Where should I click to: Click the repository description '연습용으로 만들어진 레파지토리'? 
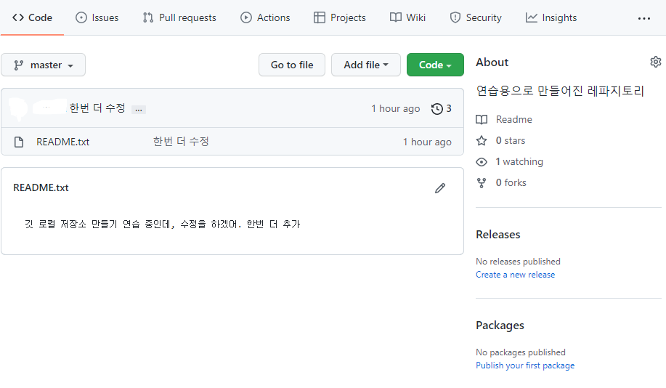tap(560, 91)
